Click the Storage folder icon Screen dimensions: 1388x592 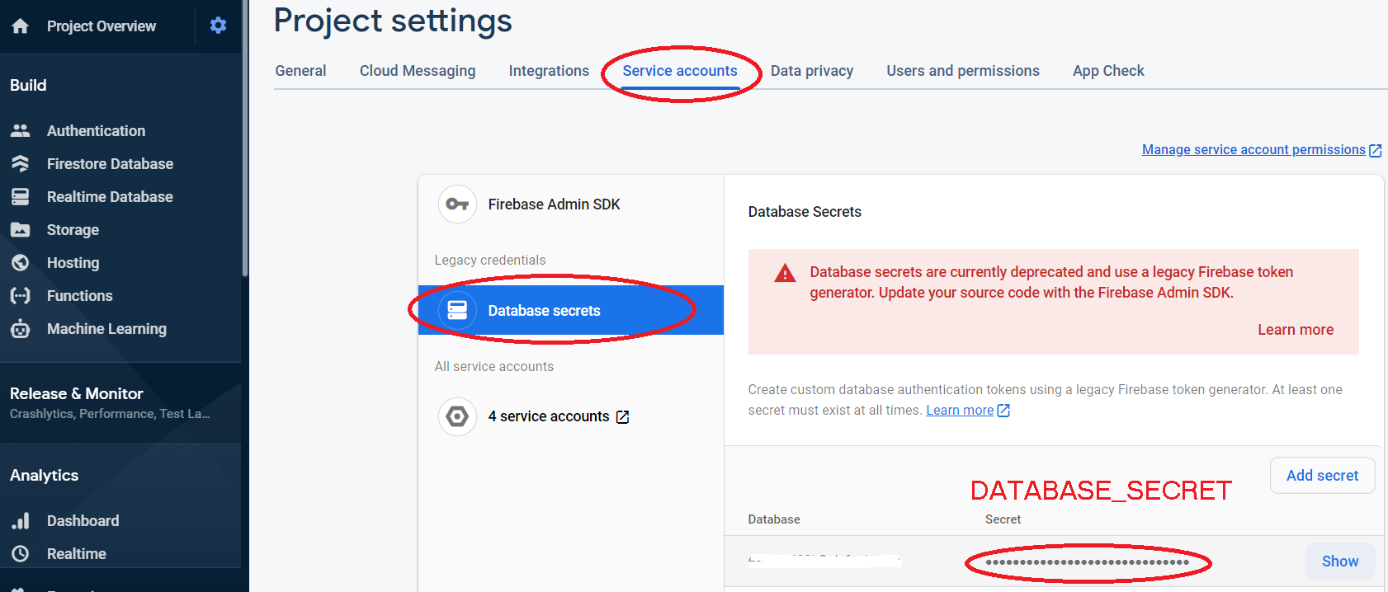[x=21, y=230]
